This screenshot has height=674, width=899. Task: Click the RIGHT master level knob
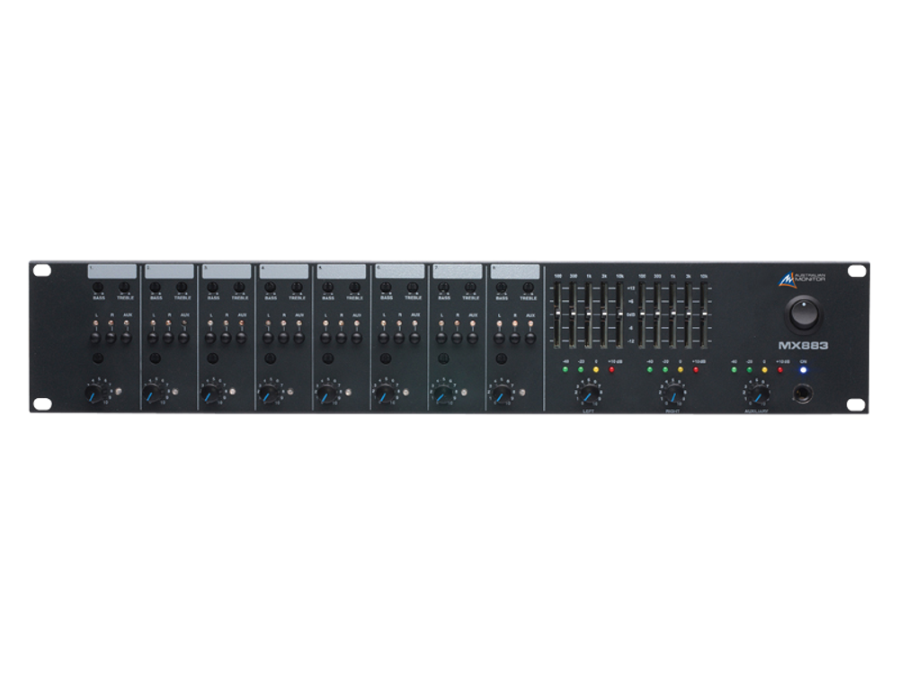click(672, 394)
